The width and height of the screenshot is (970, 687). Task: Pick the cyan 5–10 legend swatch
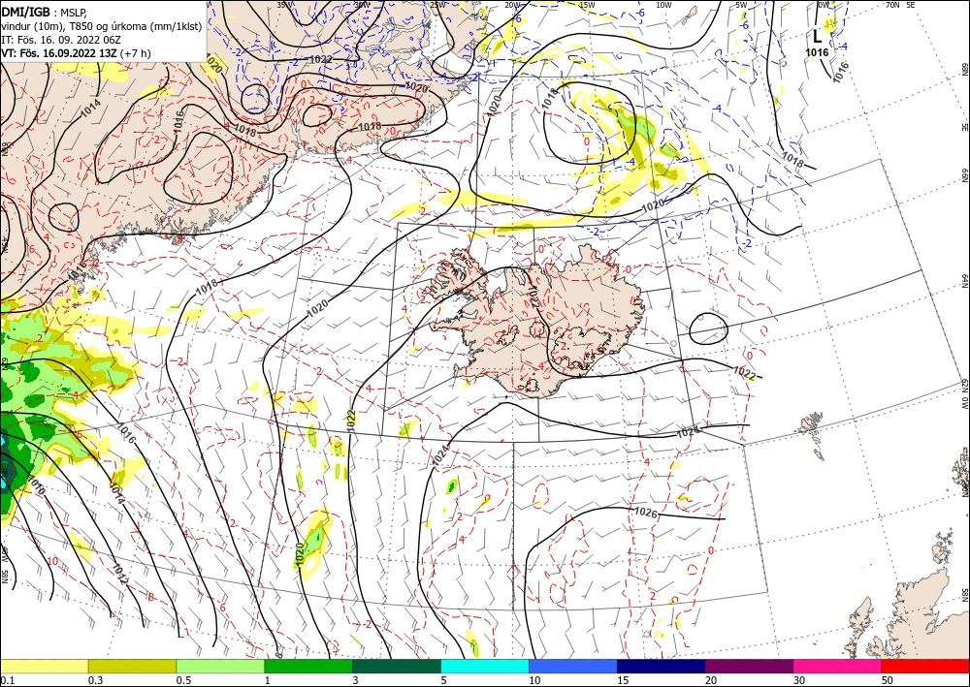click(485, 666)
